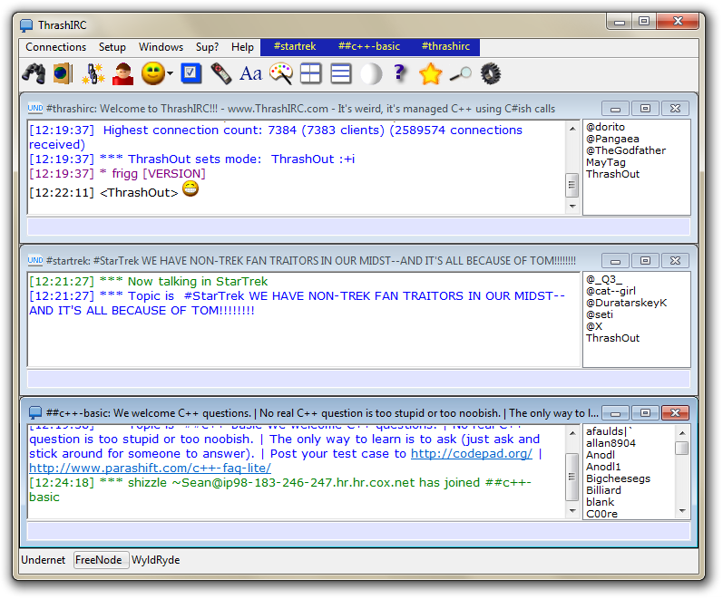The image size is (723, 599).
Task: Minimize the #thrashirc channel window
Action: (x=615, y=108)
